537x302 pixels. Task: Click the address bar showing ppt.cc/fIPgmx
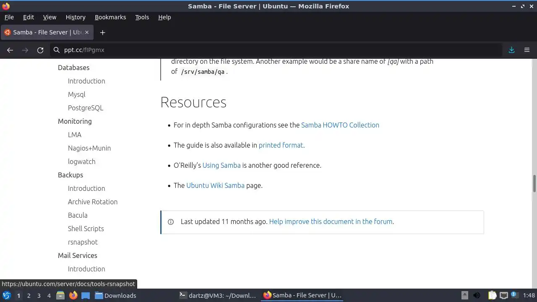click(277, 50)
